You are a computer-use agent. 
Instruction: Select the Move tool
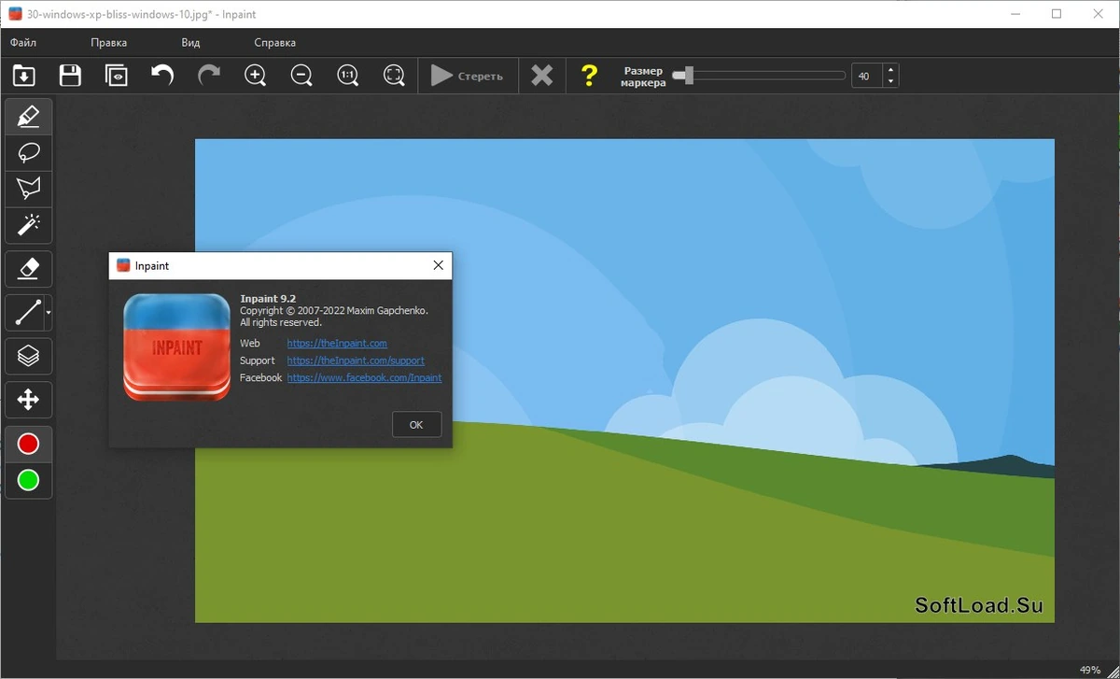tap(29, 400)
